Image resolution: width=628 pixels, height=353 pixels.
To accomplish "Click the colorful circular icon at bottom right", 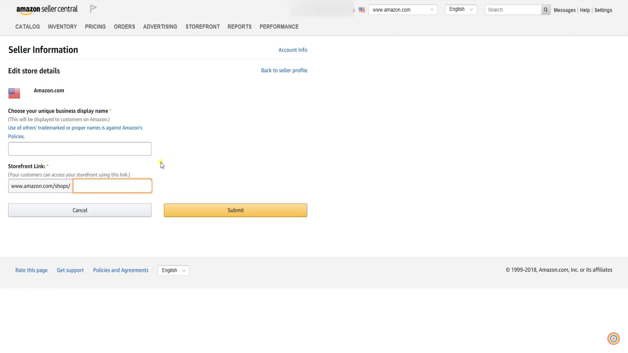I will coord(613,339).
